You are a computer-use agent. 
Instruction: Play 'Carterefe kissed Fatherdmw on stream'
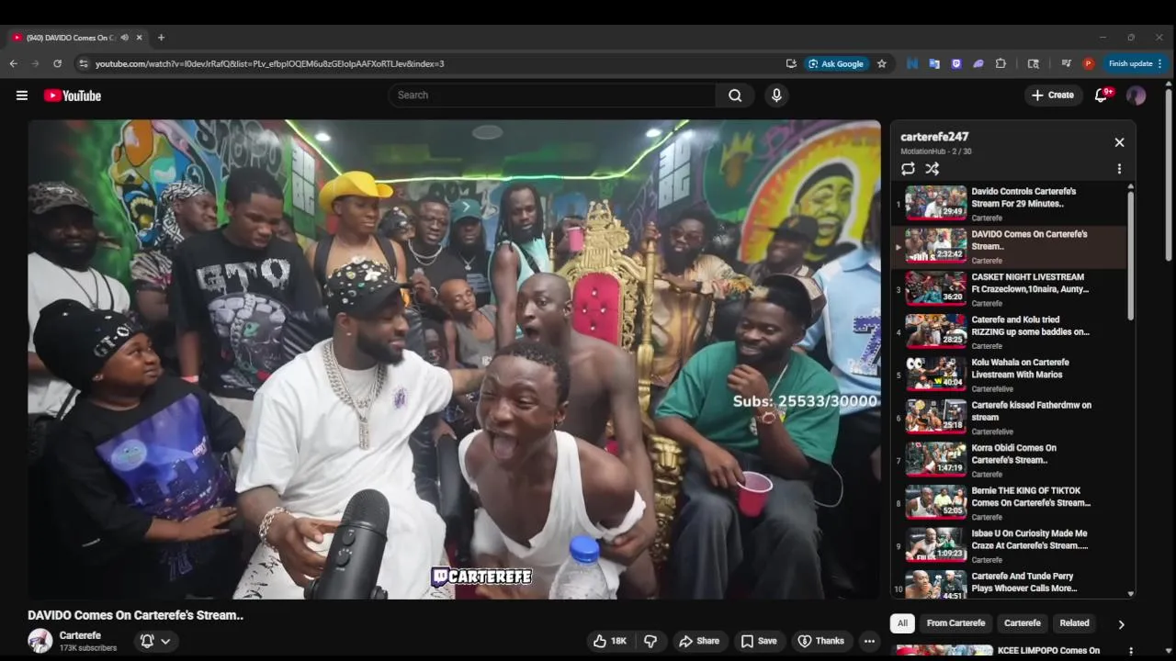coord(1008,418)
